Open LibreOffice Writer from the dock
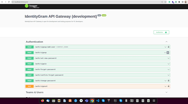The width and height of the screenshot is (188, 104). click(64, 101)
